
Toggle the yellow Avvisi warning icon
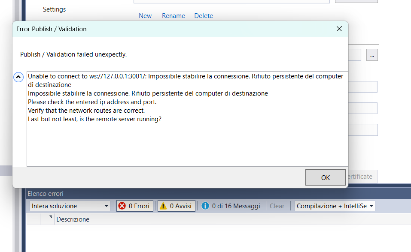[x=163, y=206]
